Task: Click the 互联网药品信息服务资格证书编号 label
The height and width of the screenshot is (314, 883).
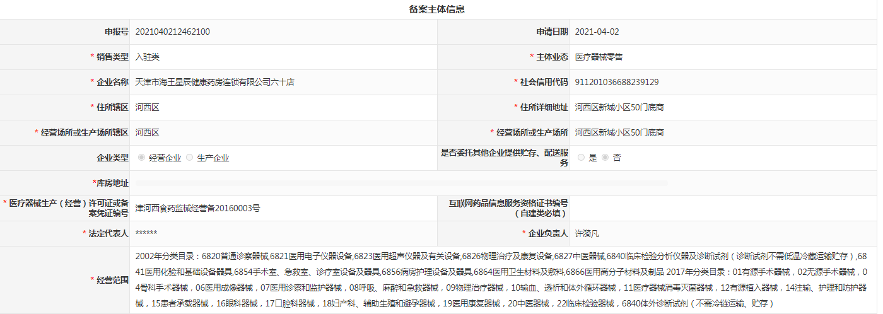Action: 508,208
